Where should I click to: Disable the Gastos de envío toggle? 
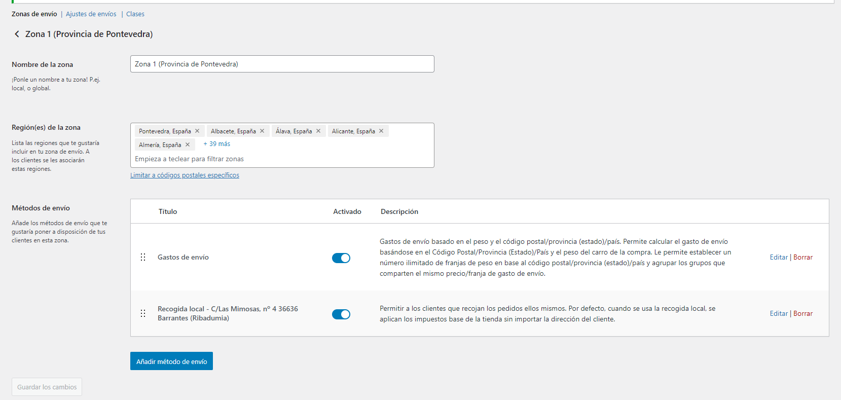341,258
